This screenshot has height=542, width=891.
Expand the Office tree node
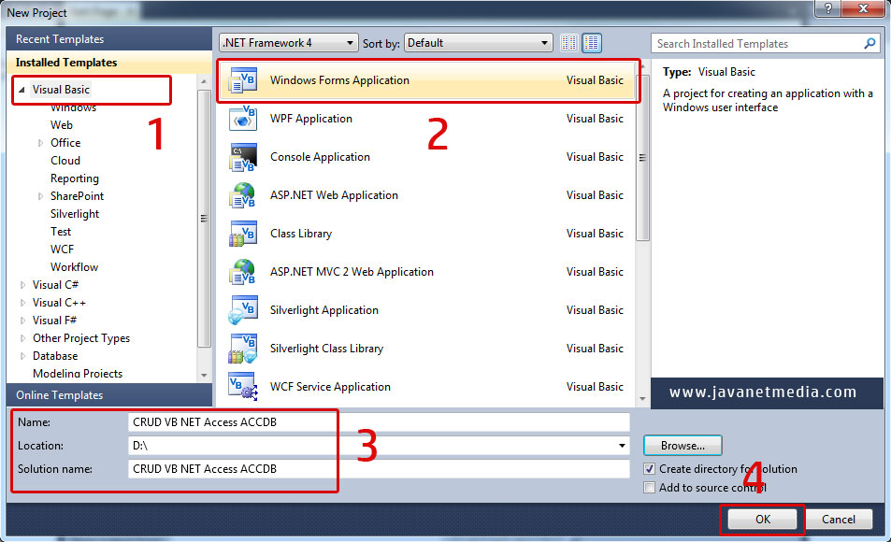tap(40, 143)
